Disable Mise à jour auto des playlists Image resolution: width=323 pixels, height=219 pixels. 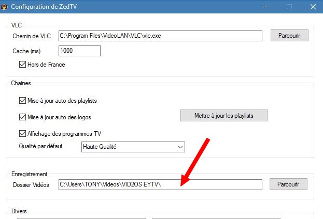(22, 101)
